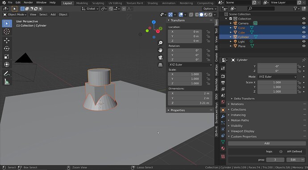Click the prop value field showing 3
This screenshot has width=308, height=170.
pos(275,160)
